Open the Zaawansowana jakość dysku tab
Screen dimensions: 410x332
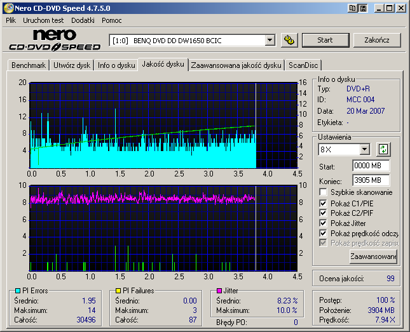coord(236,65)
